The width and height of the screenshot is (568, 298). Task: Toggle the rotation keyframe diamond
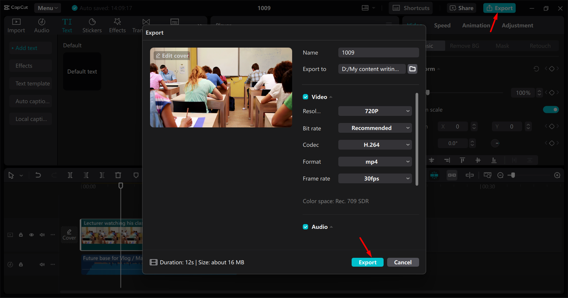552,143
